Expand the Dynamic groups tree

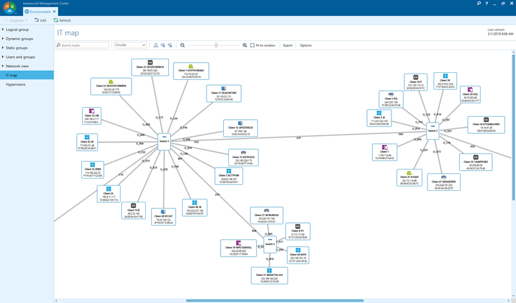pos(3,39)
